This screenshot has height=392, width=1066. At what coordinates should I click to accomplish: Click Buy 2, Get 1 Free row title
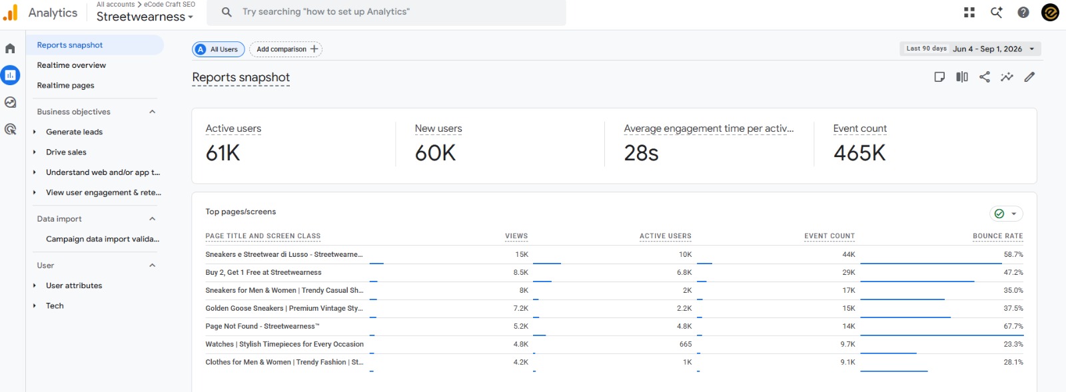click(263, 272)
